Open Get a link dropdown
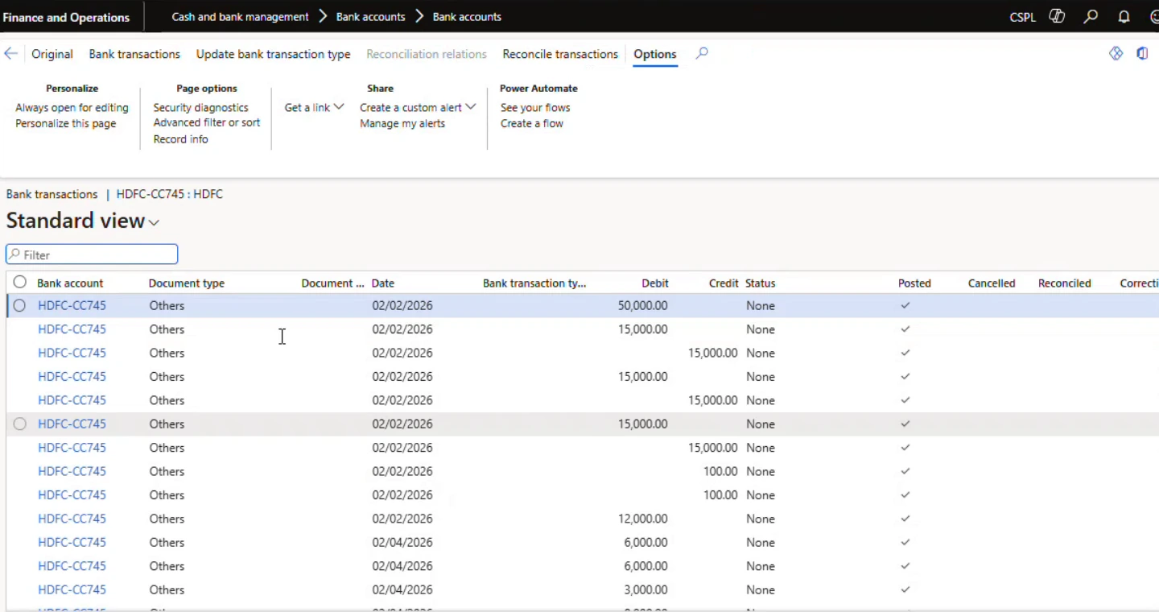 314,107
